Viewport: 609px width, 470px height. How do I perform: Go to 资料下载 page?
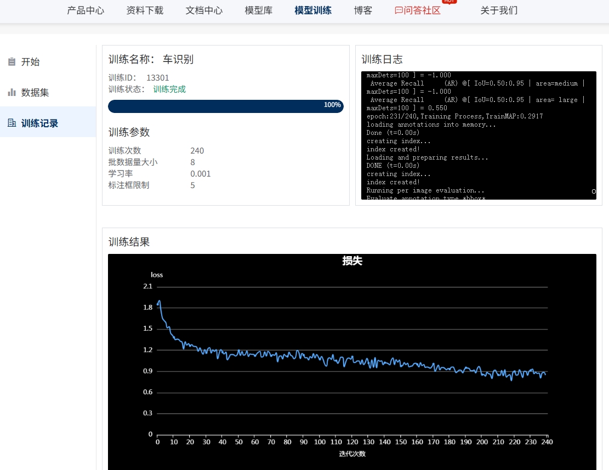(145, 10)
